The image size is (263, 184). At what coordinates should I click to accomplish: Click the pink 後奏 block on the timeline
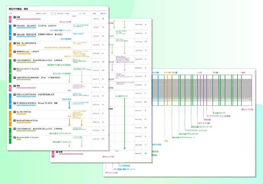(x=246, y=90)
